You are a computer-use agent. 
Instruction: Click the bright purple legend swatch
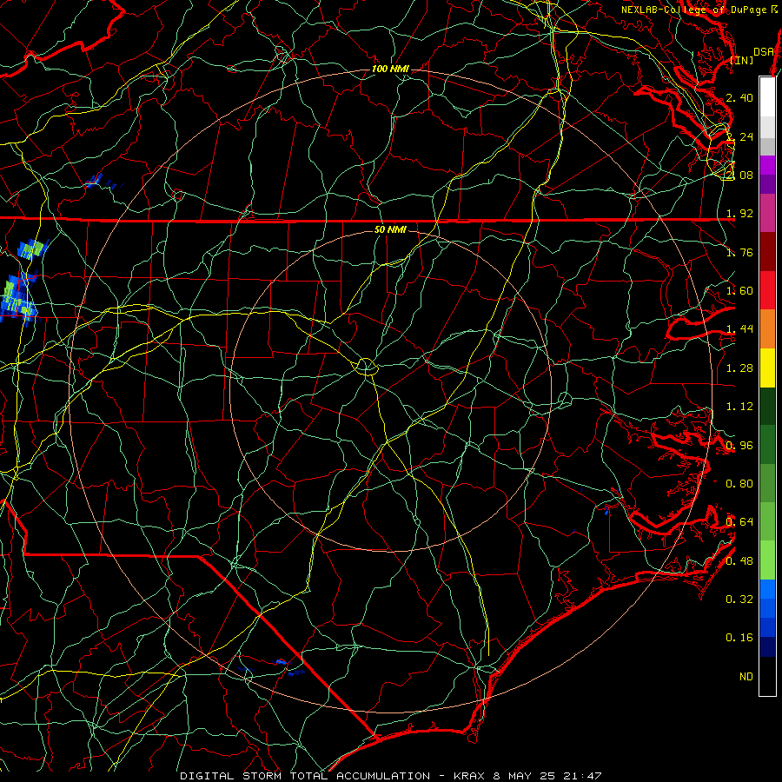click(x=767, y=165)
